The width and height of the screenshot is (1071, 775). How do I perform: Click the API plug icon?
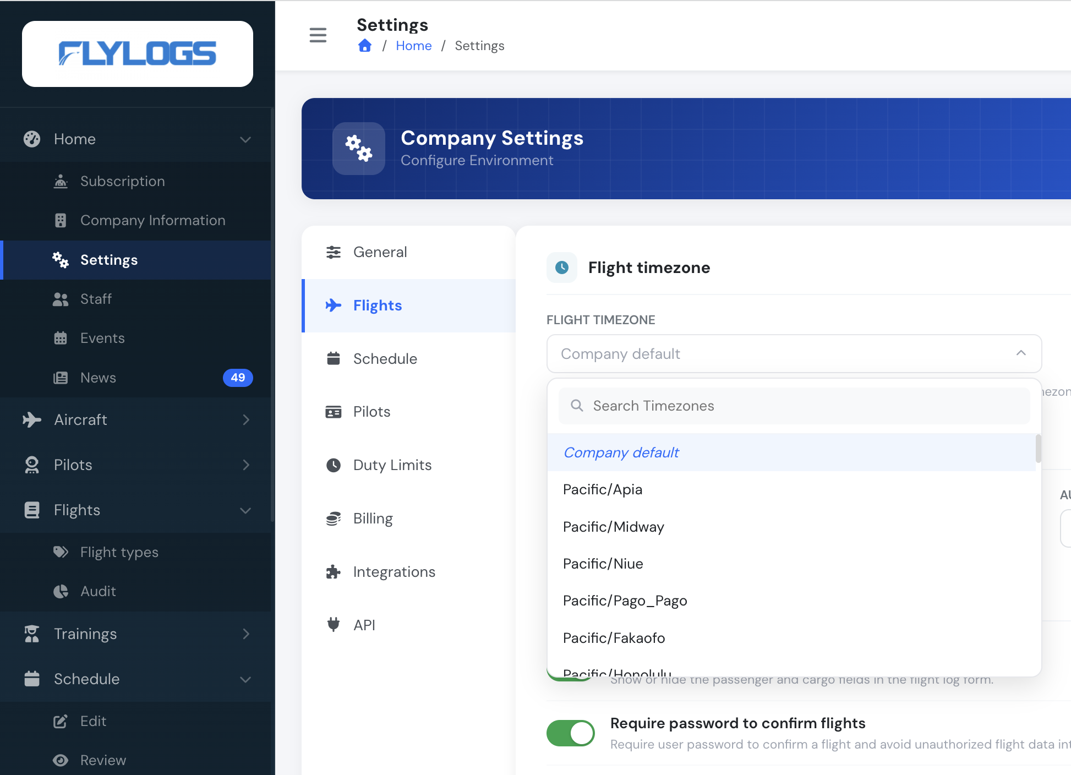point(334,625)
